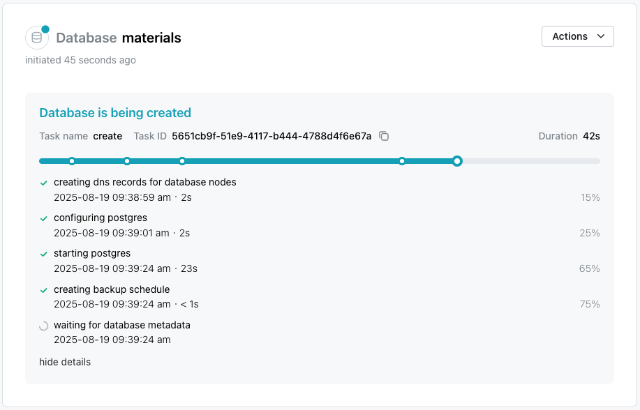Click the Duration 42s label

click(569, 136)
